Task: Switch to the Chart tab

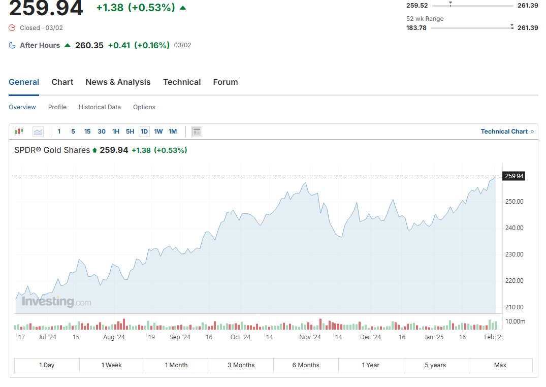Action: click(62, 82)
